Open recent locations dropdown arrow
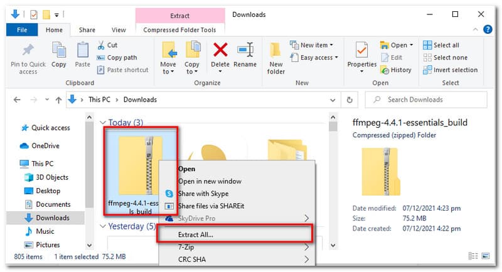Image resolution: width=502 pixels, height=272 pixels. 47,100
